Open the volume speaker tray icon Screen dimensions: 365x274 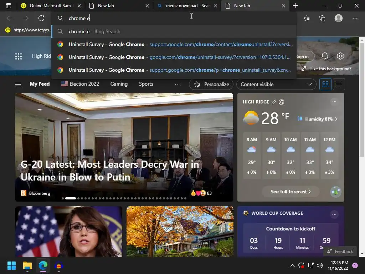coord(320,265)
